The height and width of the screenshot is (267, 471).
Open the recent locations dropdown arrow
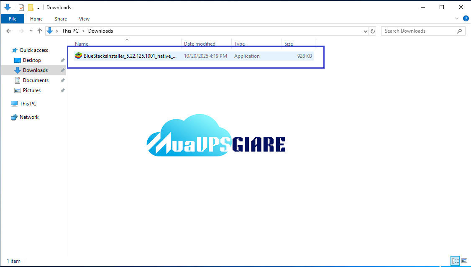click(31, 31)
